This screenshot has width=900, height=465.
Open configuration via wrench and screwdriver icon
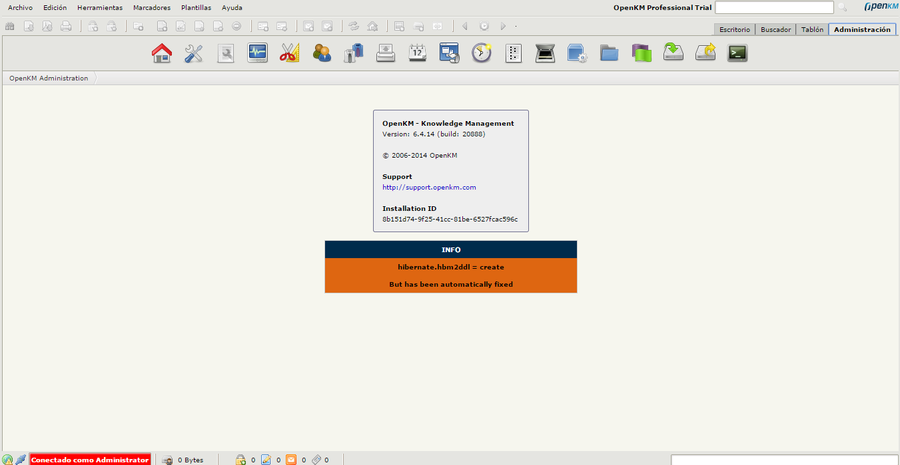click(194, 53)
